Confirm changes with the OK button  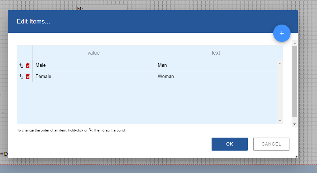[x=229, y=144]
